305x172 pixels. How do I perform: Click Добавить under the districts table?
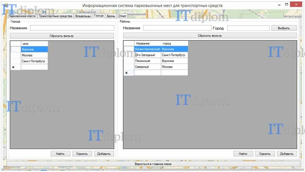pyautogui.click(x=287, y=154)
